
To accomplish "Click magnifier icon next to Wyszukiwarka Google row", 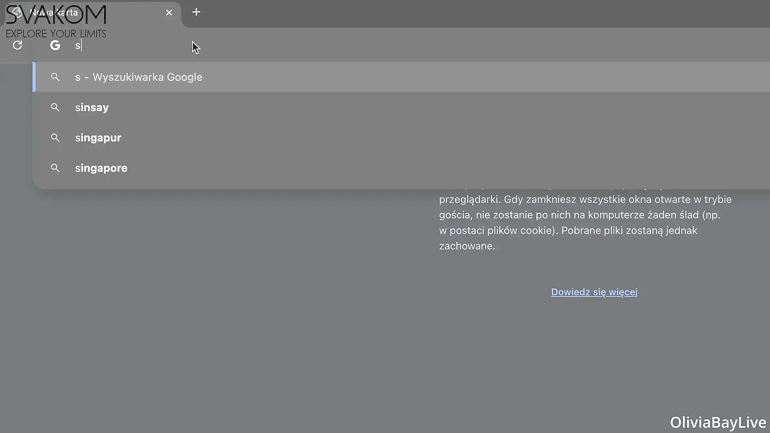I will pyautogui.click(x=55, y=77).
